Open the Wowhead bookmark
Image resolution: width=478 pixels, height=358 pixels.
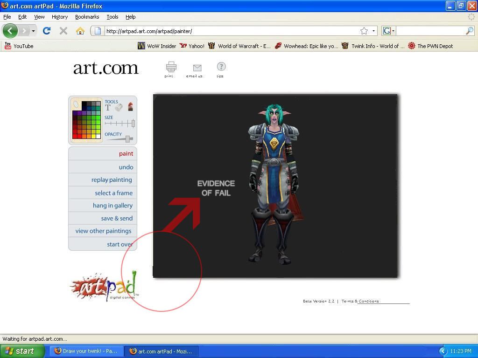[x=306, y=46]
